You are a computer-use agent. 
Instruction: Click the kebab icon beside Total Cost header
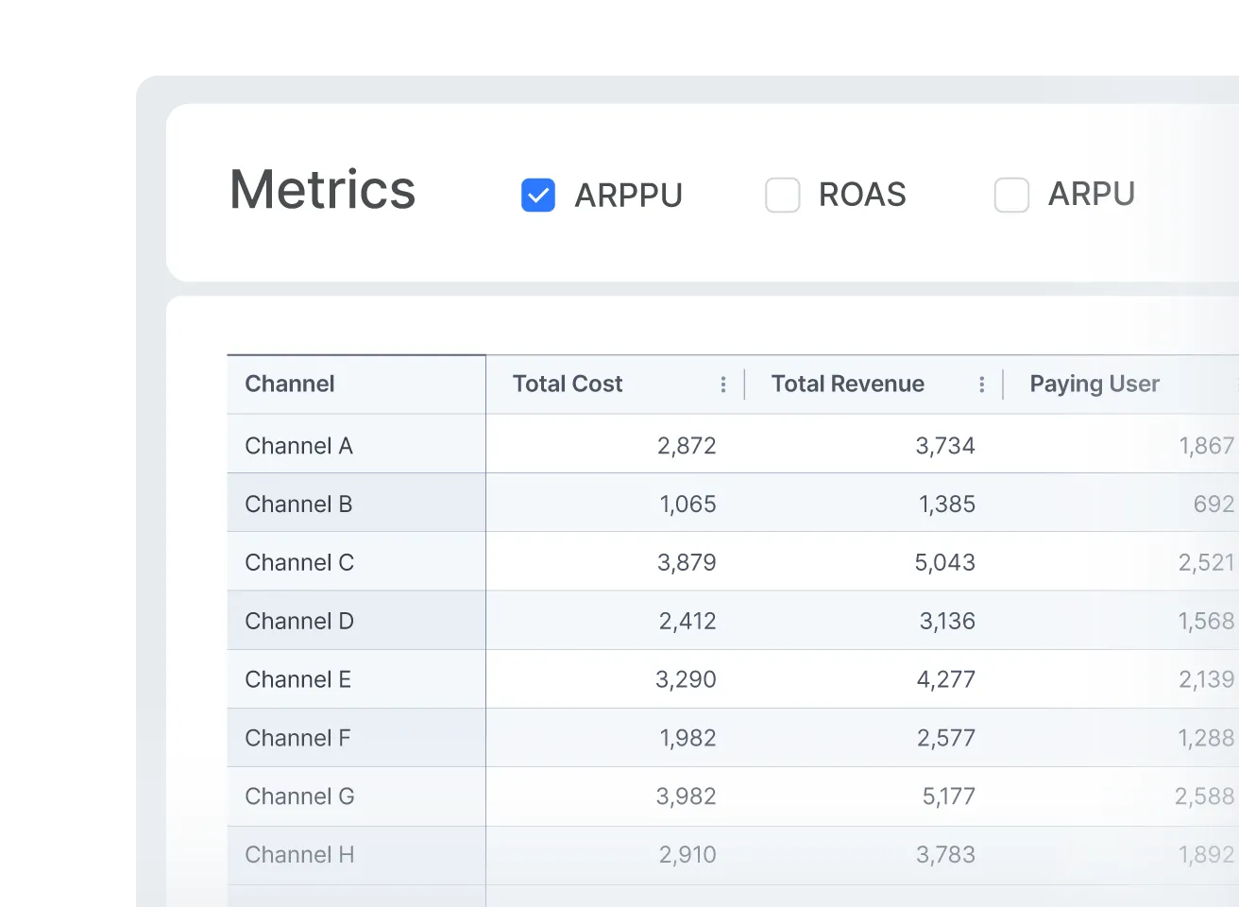(x=722, y=384)
